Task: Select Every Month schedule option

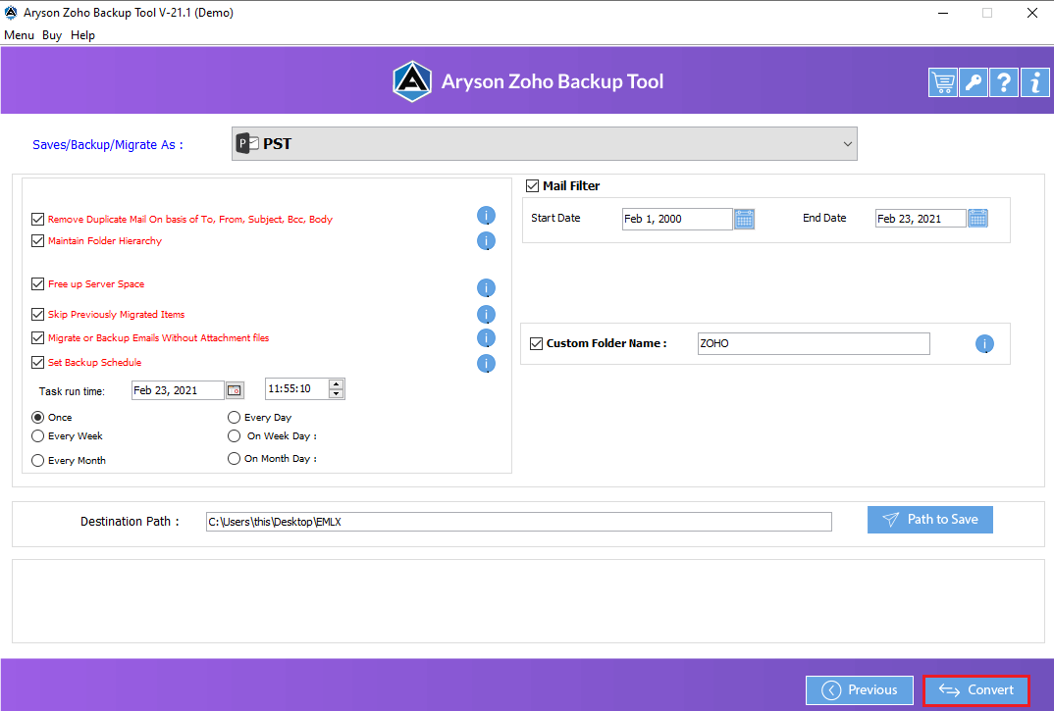Action: tap(37, 460)
